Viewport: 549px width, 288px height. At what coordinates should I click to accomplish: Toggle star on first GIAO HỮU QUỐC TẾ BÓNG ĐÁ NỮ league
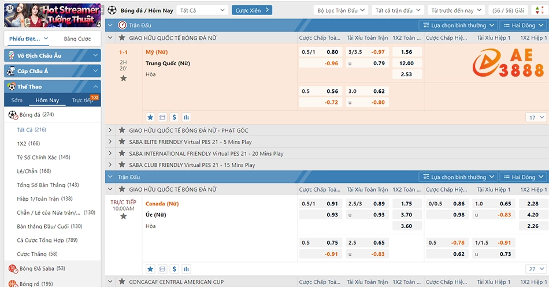pos(122,38)
